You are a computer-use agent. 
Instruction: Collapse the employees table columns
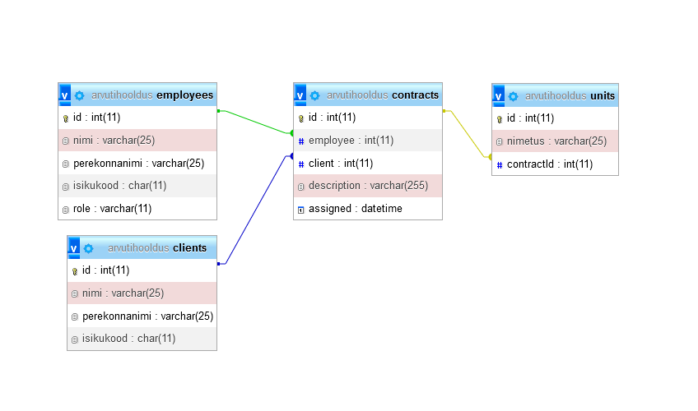click(x=65, y=95)
